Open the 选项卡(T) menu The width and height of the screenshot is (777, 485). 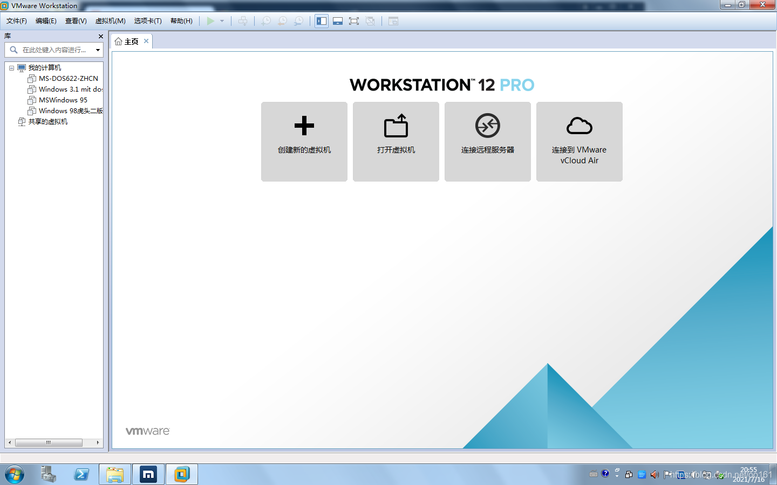pos(148,21)
